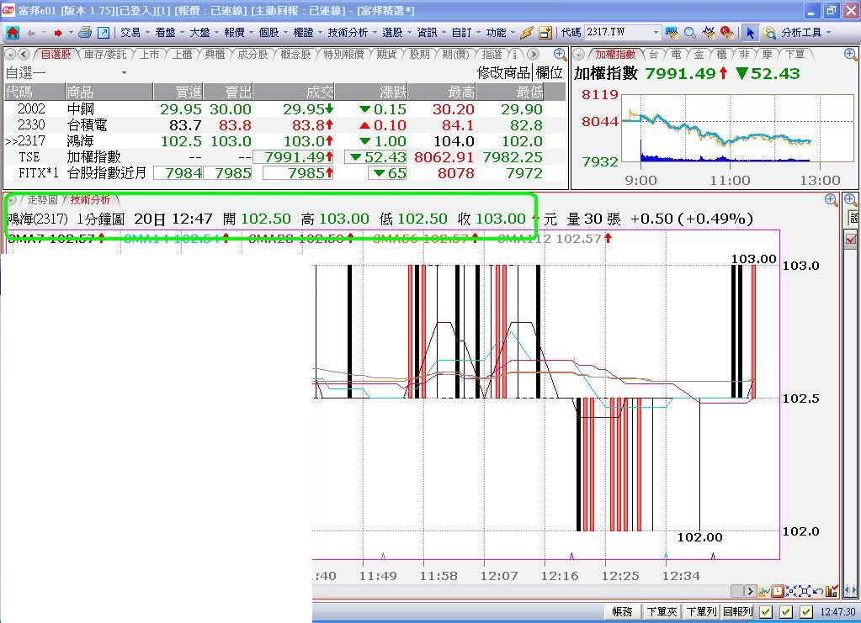This screenshot has width=861, height=623.
Task: Open the 交易 menu
Action: [x=134, y=33]
